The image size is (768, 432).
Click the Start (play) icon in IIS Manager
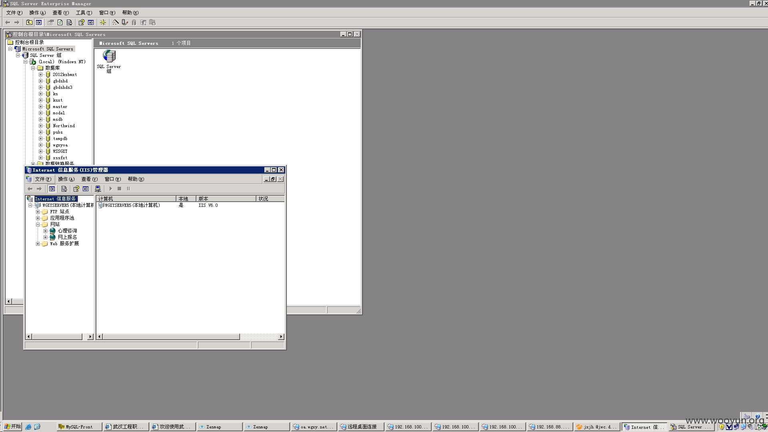tap(111, 189)
